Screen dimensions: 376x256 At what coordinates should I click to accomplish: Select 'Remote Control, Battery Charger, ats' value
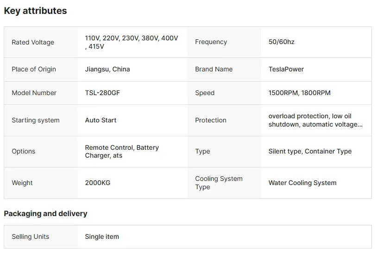click(x=122, y=152)
